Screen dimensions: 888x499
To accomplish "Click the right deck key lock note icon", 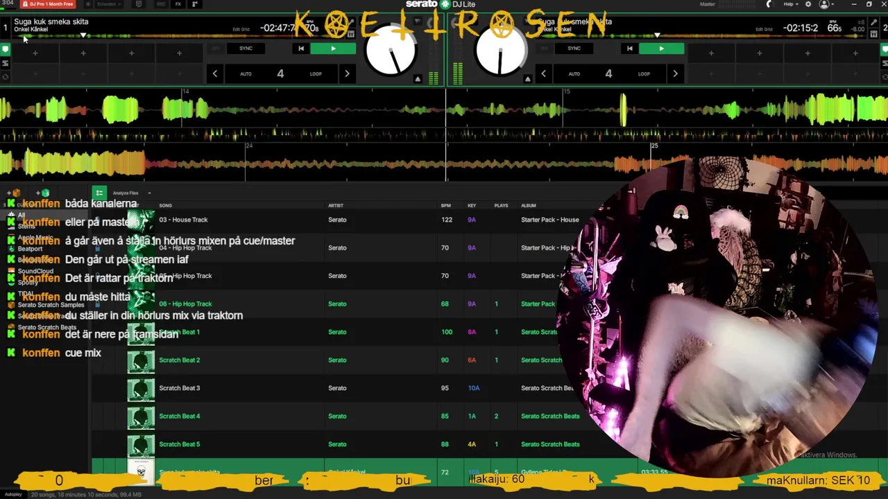I will tap(873, 21).
